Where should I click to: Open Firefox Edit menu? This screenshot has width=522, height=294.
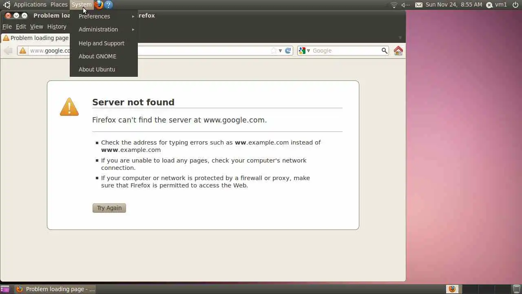pyautogui.click(x=21, y=27)
